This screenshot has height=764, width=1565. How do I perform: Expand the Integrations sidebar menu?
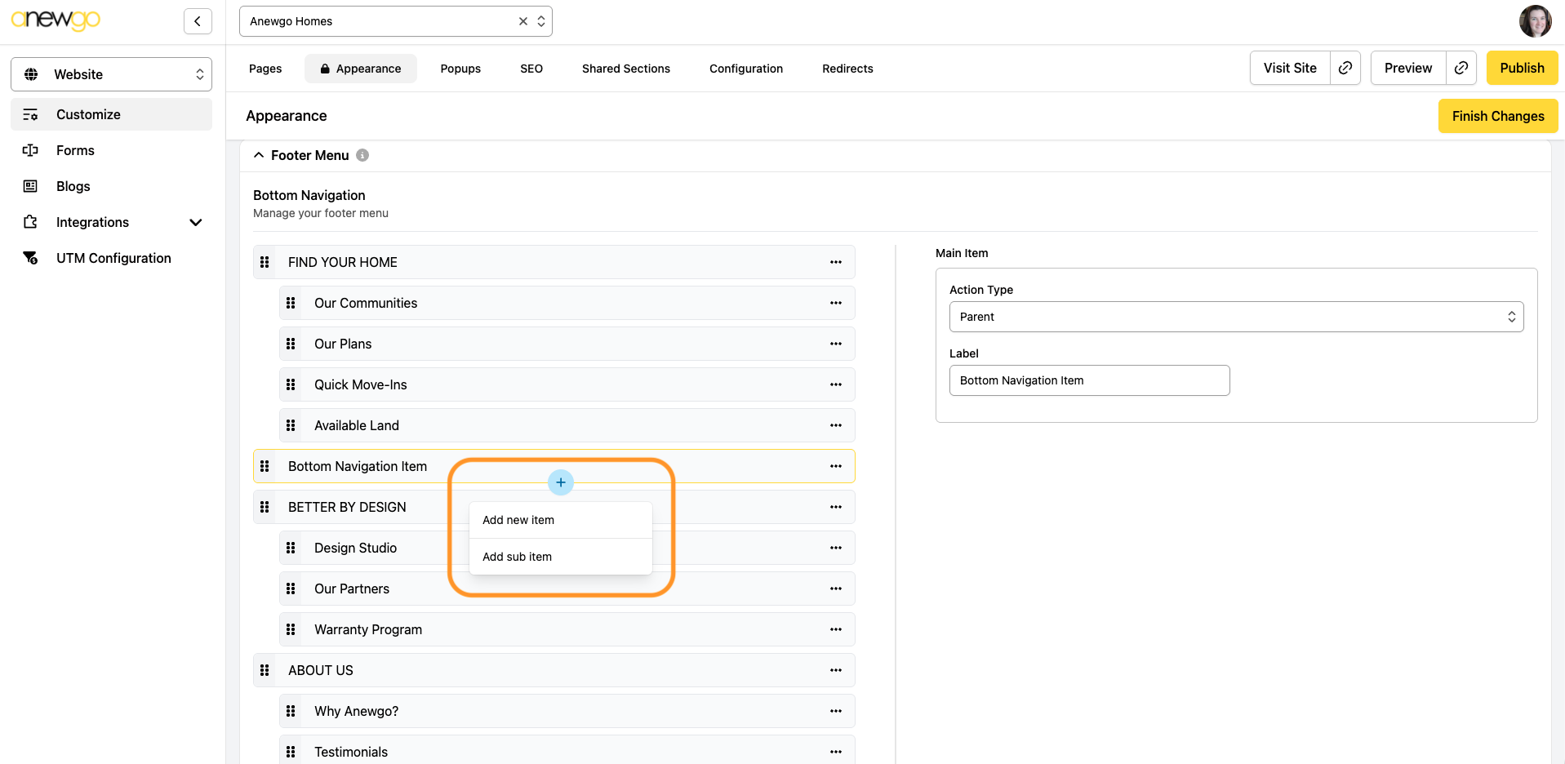click(x=195, y=222)
